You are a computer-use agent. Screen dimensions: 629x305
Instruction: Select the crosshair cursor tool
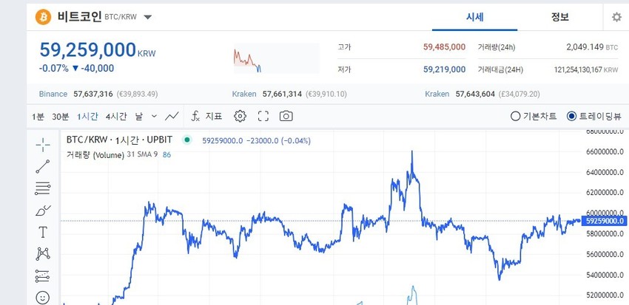(43, 145)
